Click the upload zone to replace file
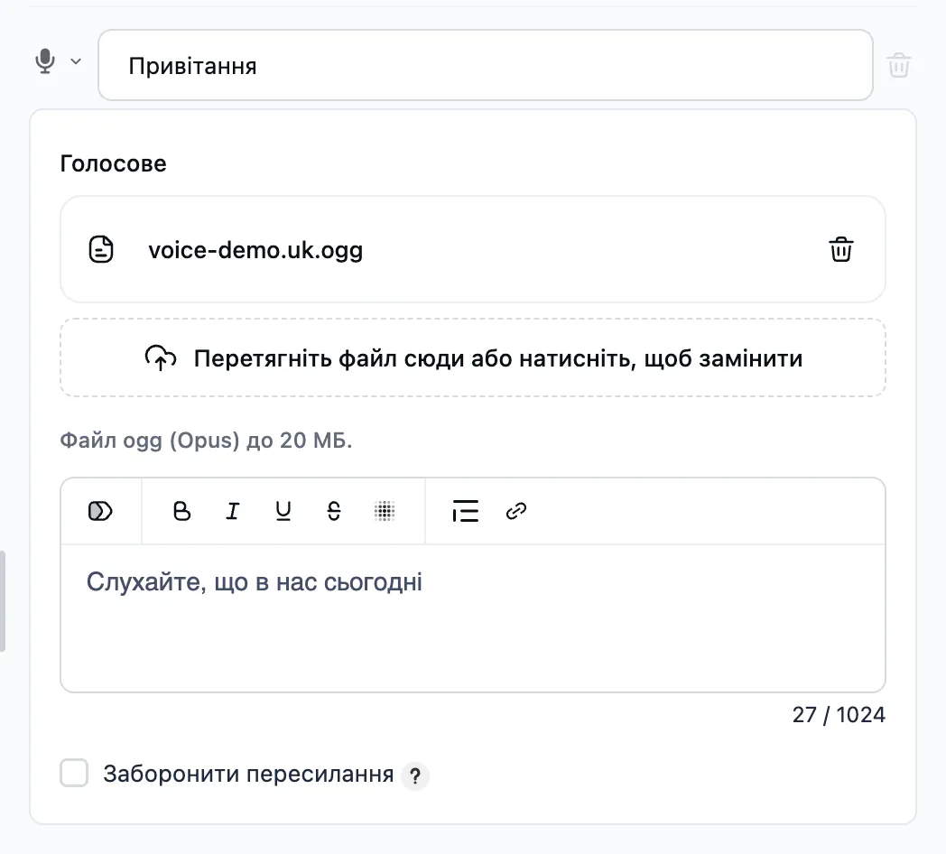946x854 pixels. coord(473,357)
